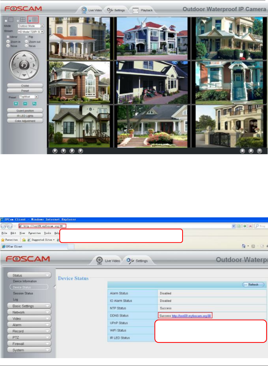Click the Guard position button
Viewport: 268px width, 366px height.
coord(25,111)
